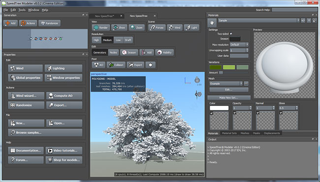The height and width of the screenshot is (182, 320).
Task: Toggle the Opacity map checkbox
Action: coord(234,113)
